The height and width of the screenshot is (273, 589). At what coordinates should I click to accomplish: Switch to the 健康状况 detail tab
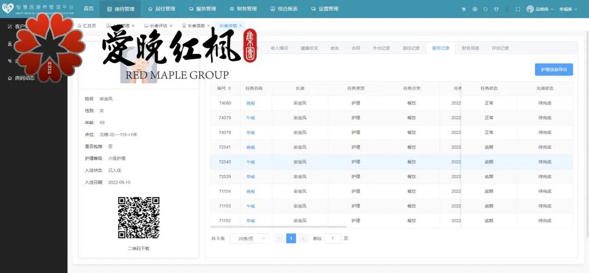point(309,48)
